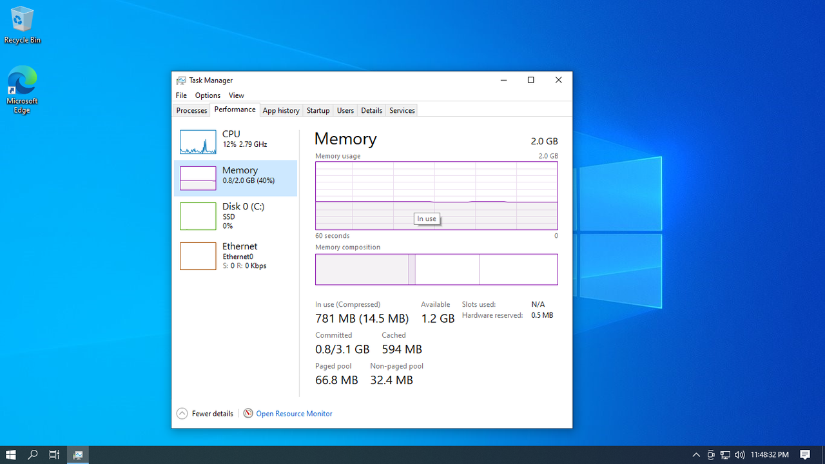Click the taskbar clock 11:48:32 PM
This screenshot has height=464, width=825.
tap(770, 455)
